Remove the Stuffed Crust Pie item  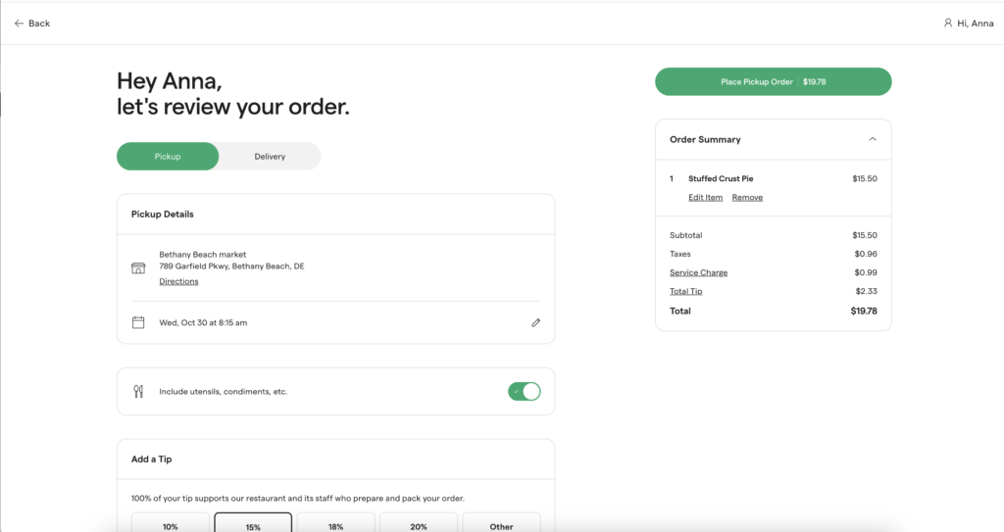(x=747, y=198)
